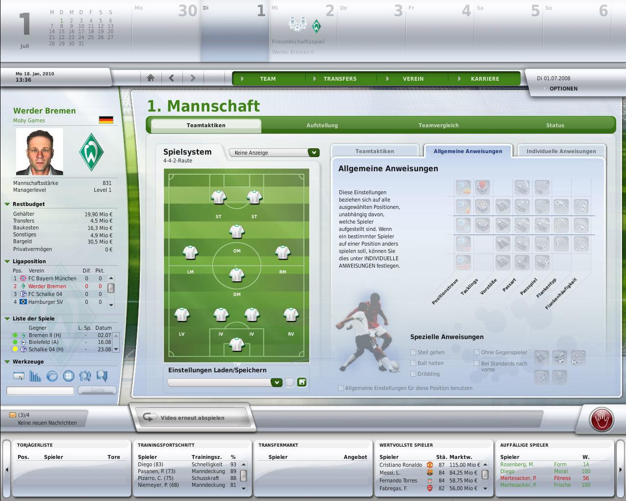Open the bar chart statistics tool

pyautogui.click(x=35, y=376)
